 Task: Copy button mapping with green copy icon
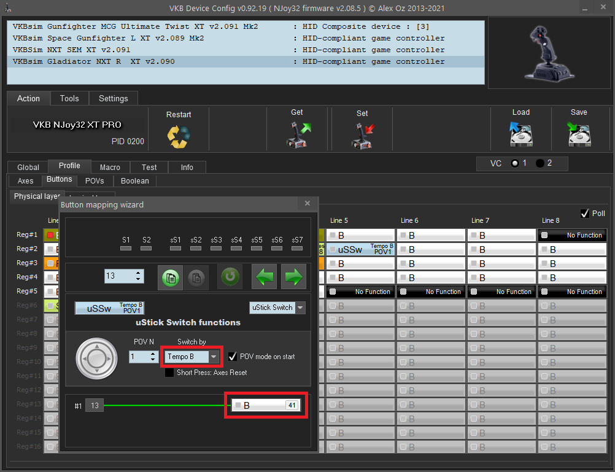[170, 277]
